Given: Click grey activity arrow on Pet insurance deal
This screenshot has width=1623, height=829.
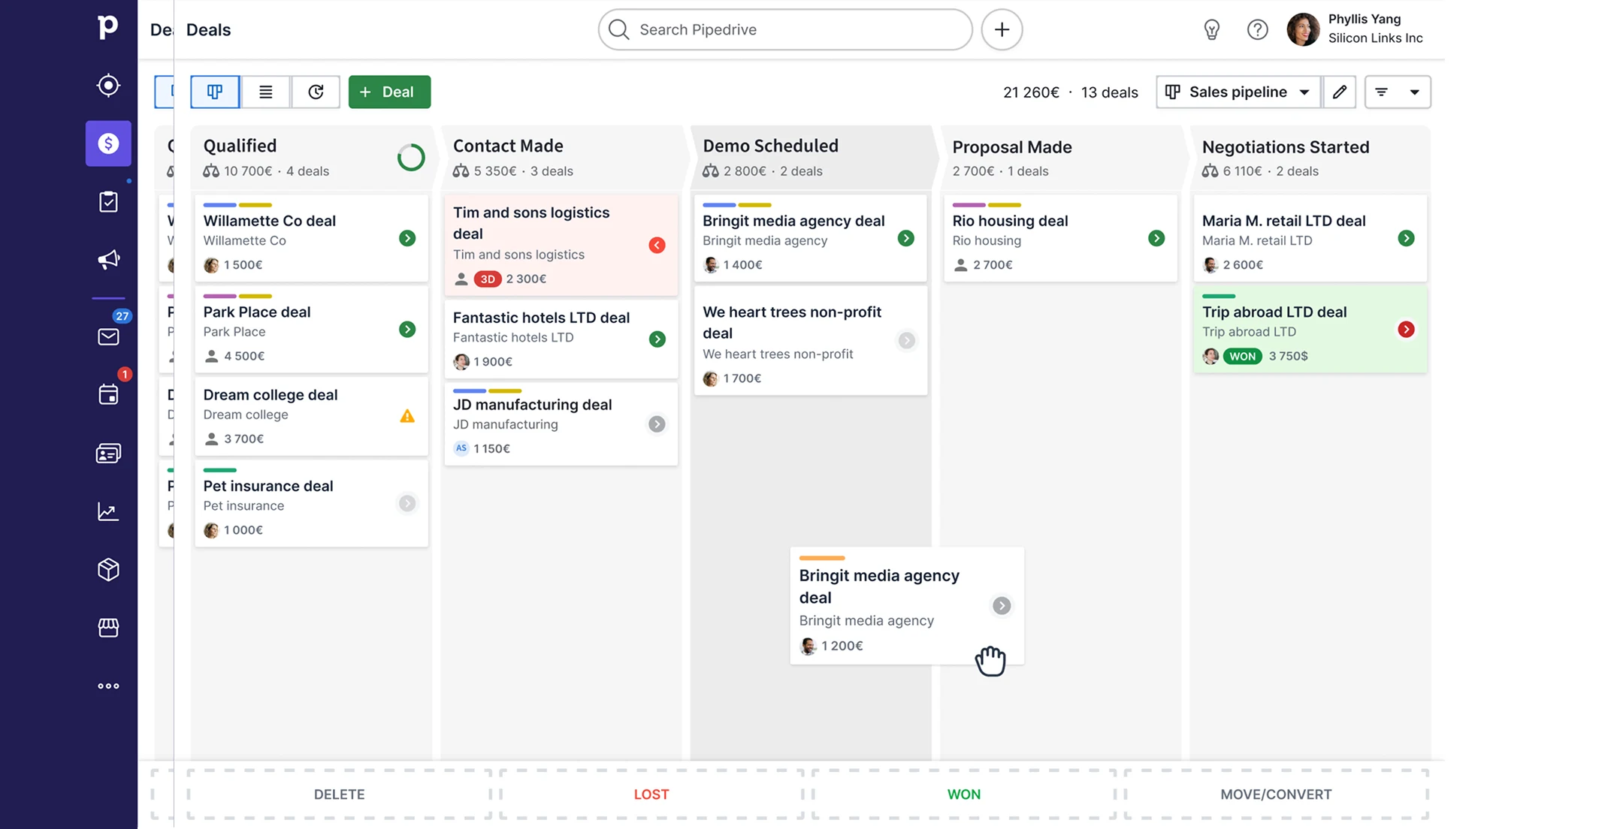Looking at the screenshot, I should (x=407, y=503).
